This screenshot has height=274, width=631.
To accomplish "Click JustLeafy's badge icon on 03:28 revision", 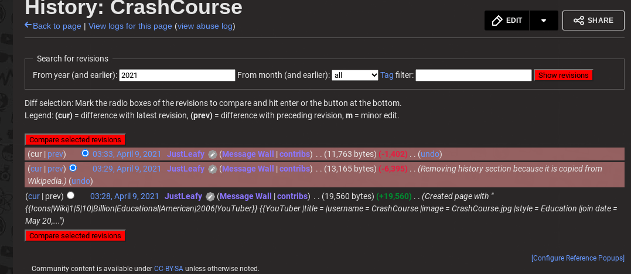I will (210, 196).
